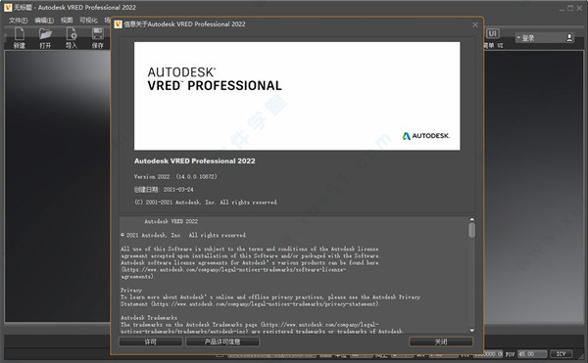The image size is (588, 363).
Task: Click the '创建日期: 2021-03-24' text
Action: click(164, 190)
